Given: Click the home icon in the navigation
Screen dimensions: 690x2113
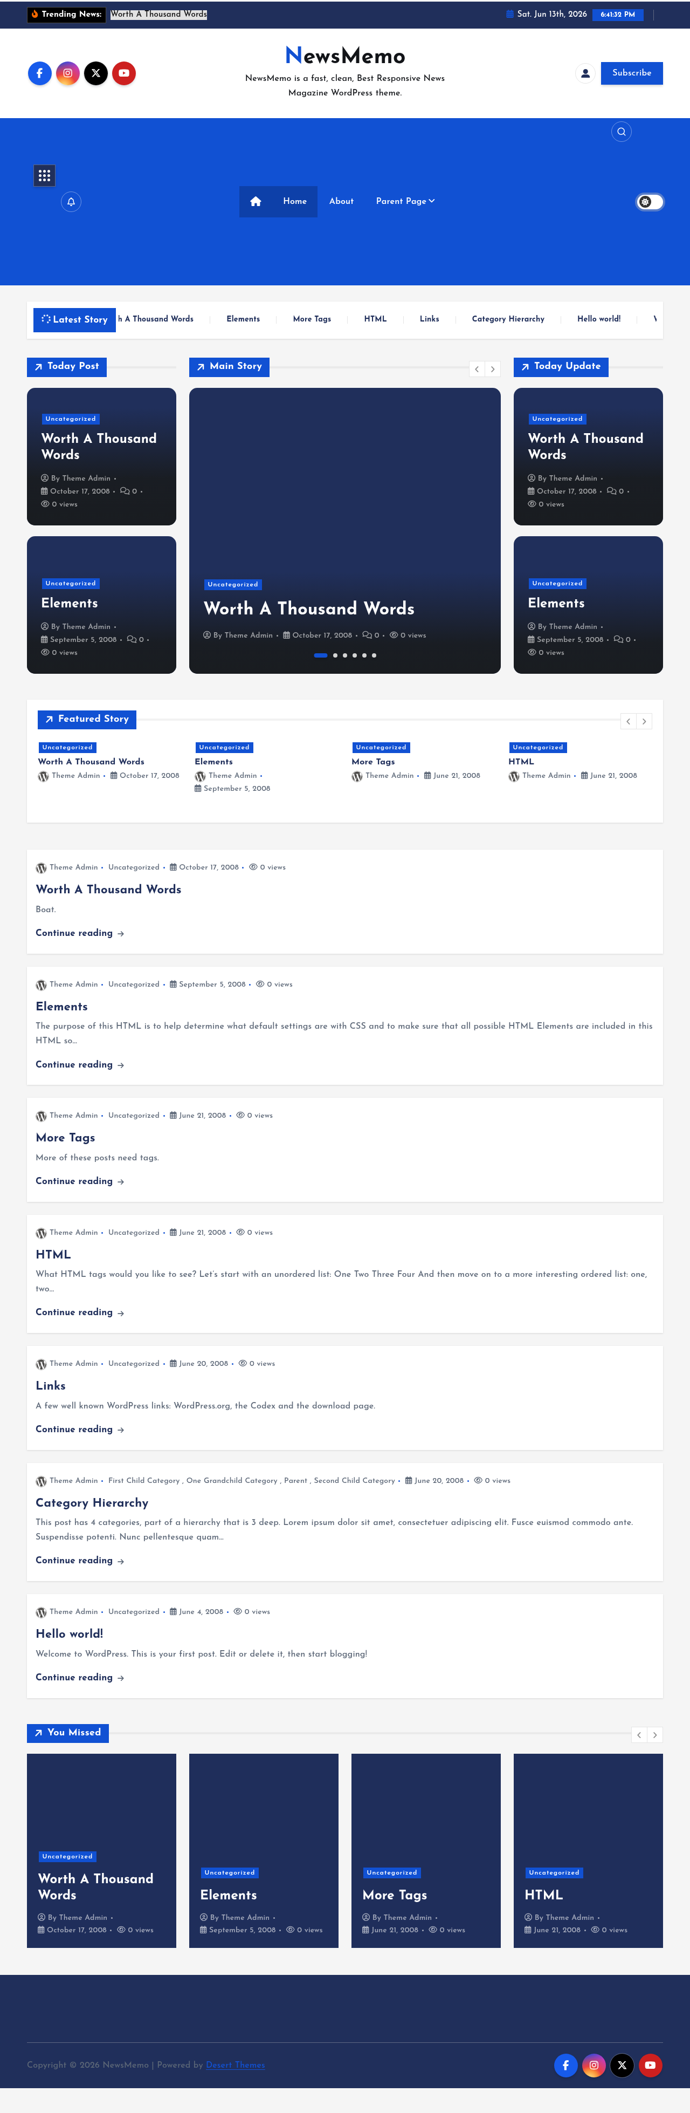Looking at the screenshot, I should [x=256, y=201].
